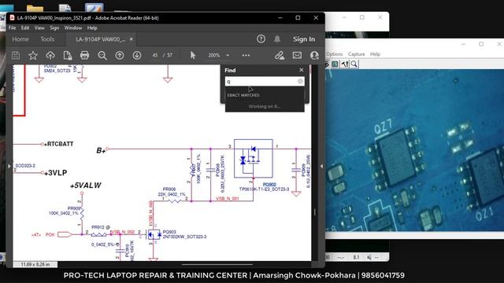Click the green panel icon in camera toolbar

(x=335, y=64)
